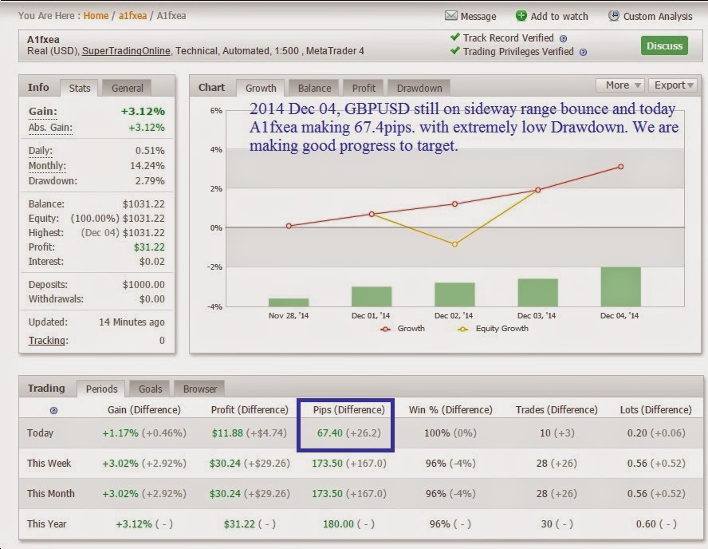Image resolution: width=708 pixels, height=549 pixels.
Task: Click the Track Record Verified green checkmark
Action: [x=454, y=37]
